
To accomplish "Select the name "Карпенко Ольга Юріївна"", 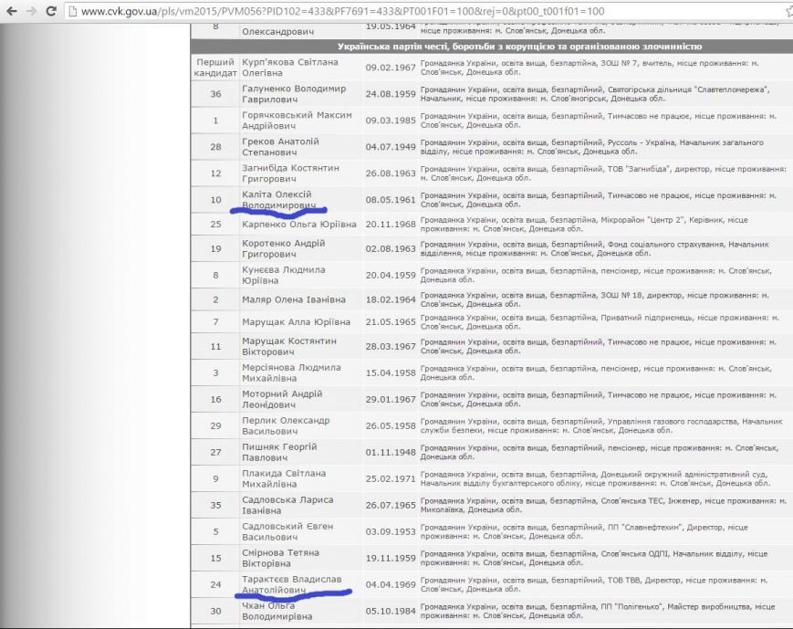I will click(x=299, y=225).
